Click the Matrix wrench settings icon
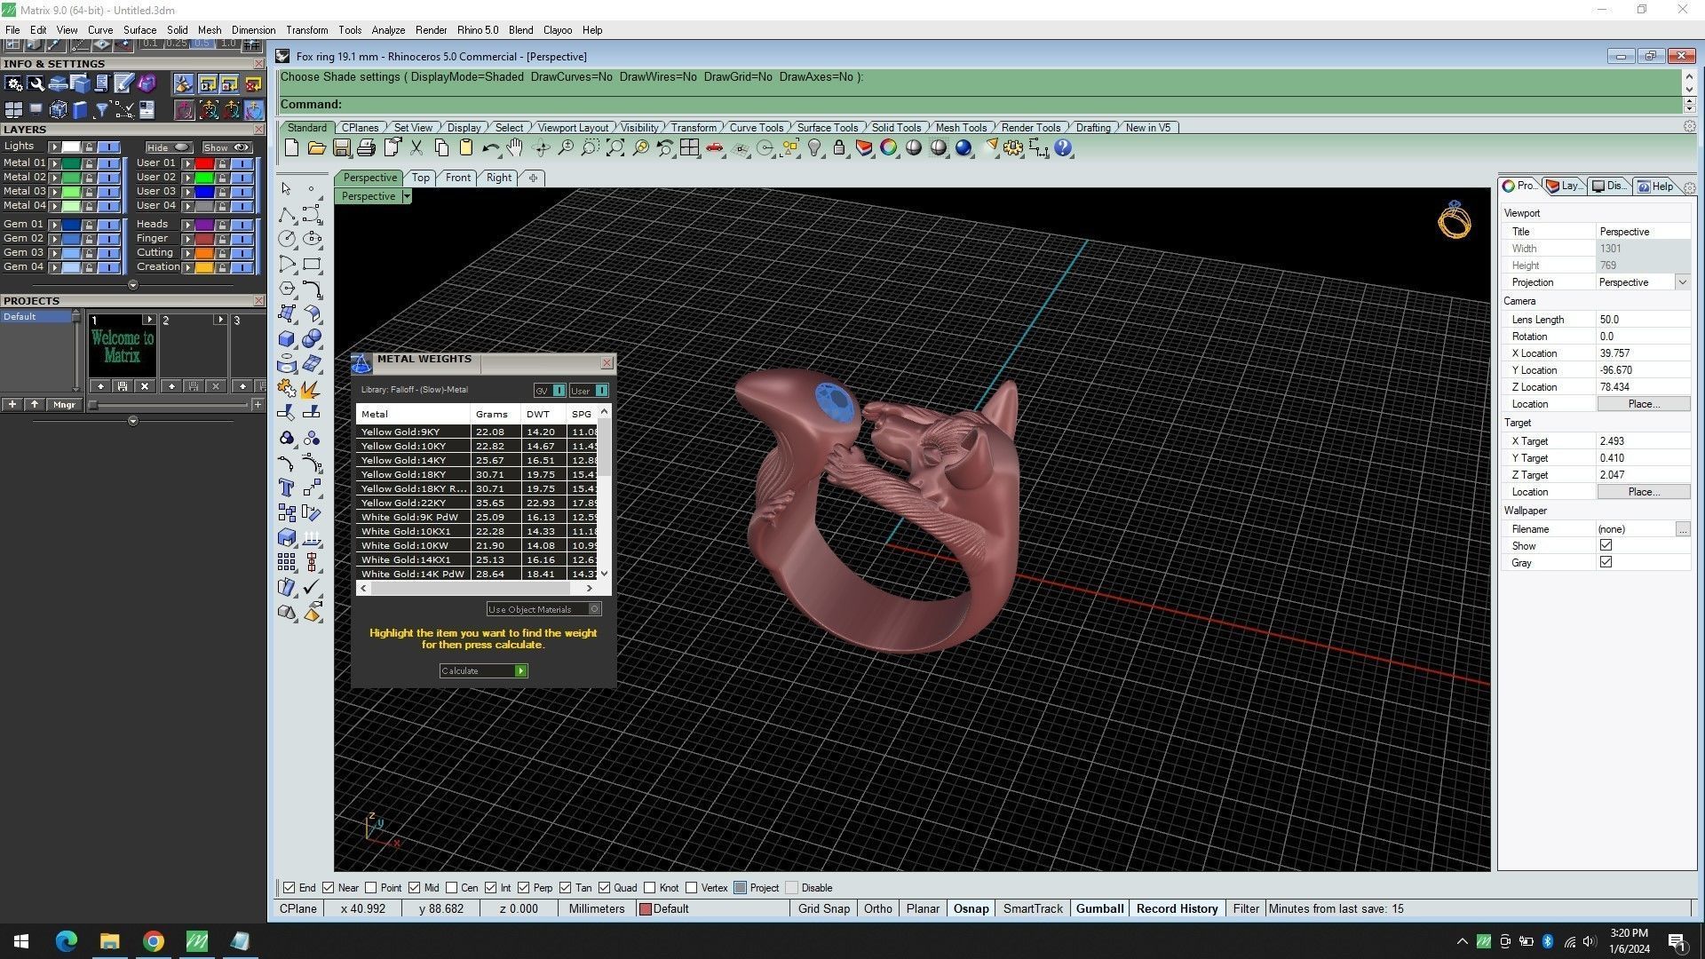Screen dimensions: 1705x959 pyautogui.click(x=36, y=83)
